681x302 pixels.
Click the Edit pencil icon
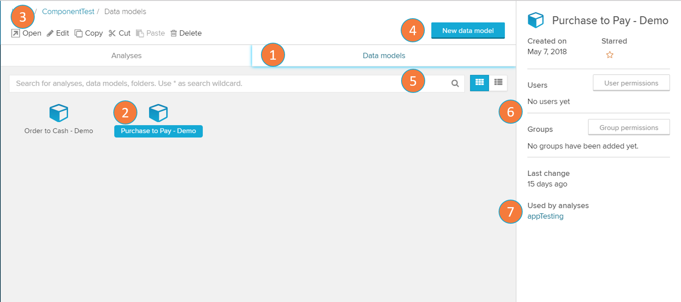pyautogui.click(x=50, y=33)
